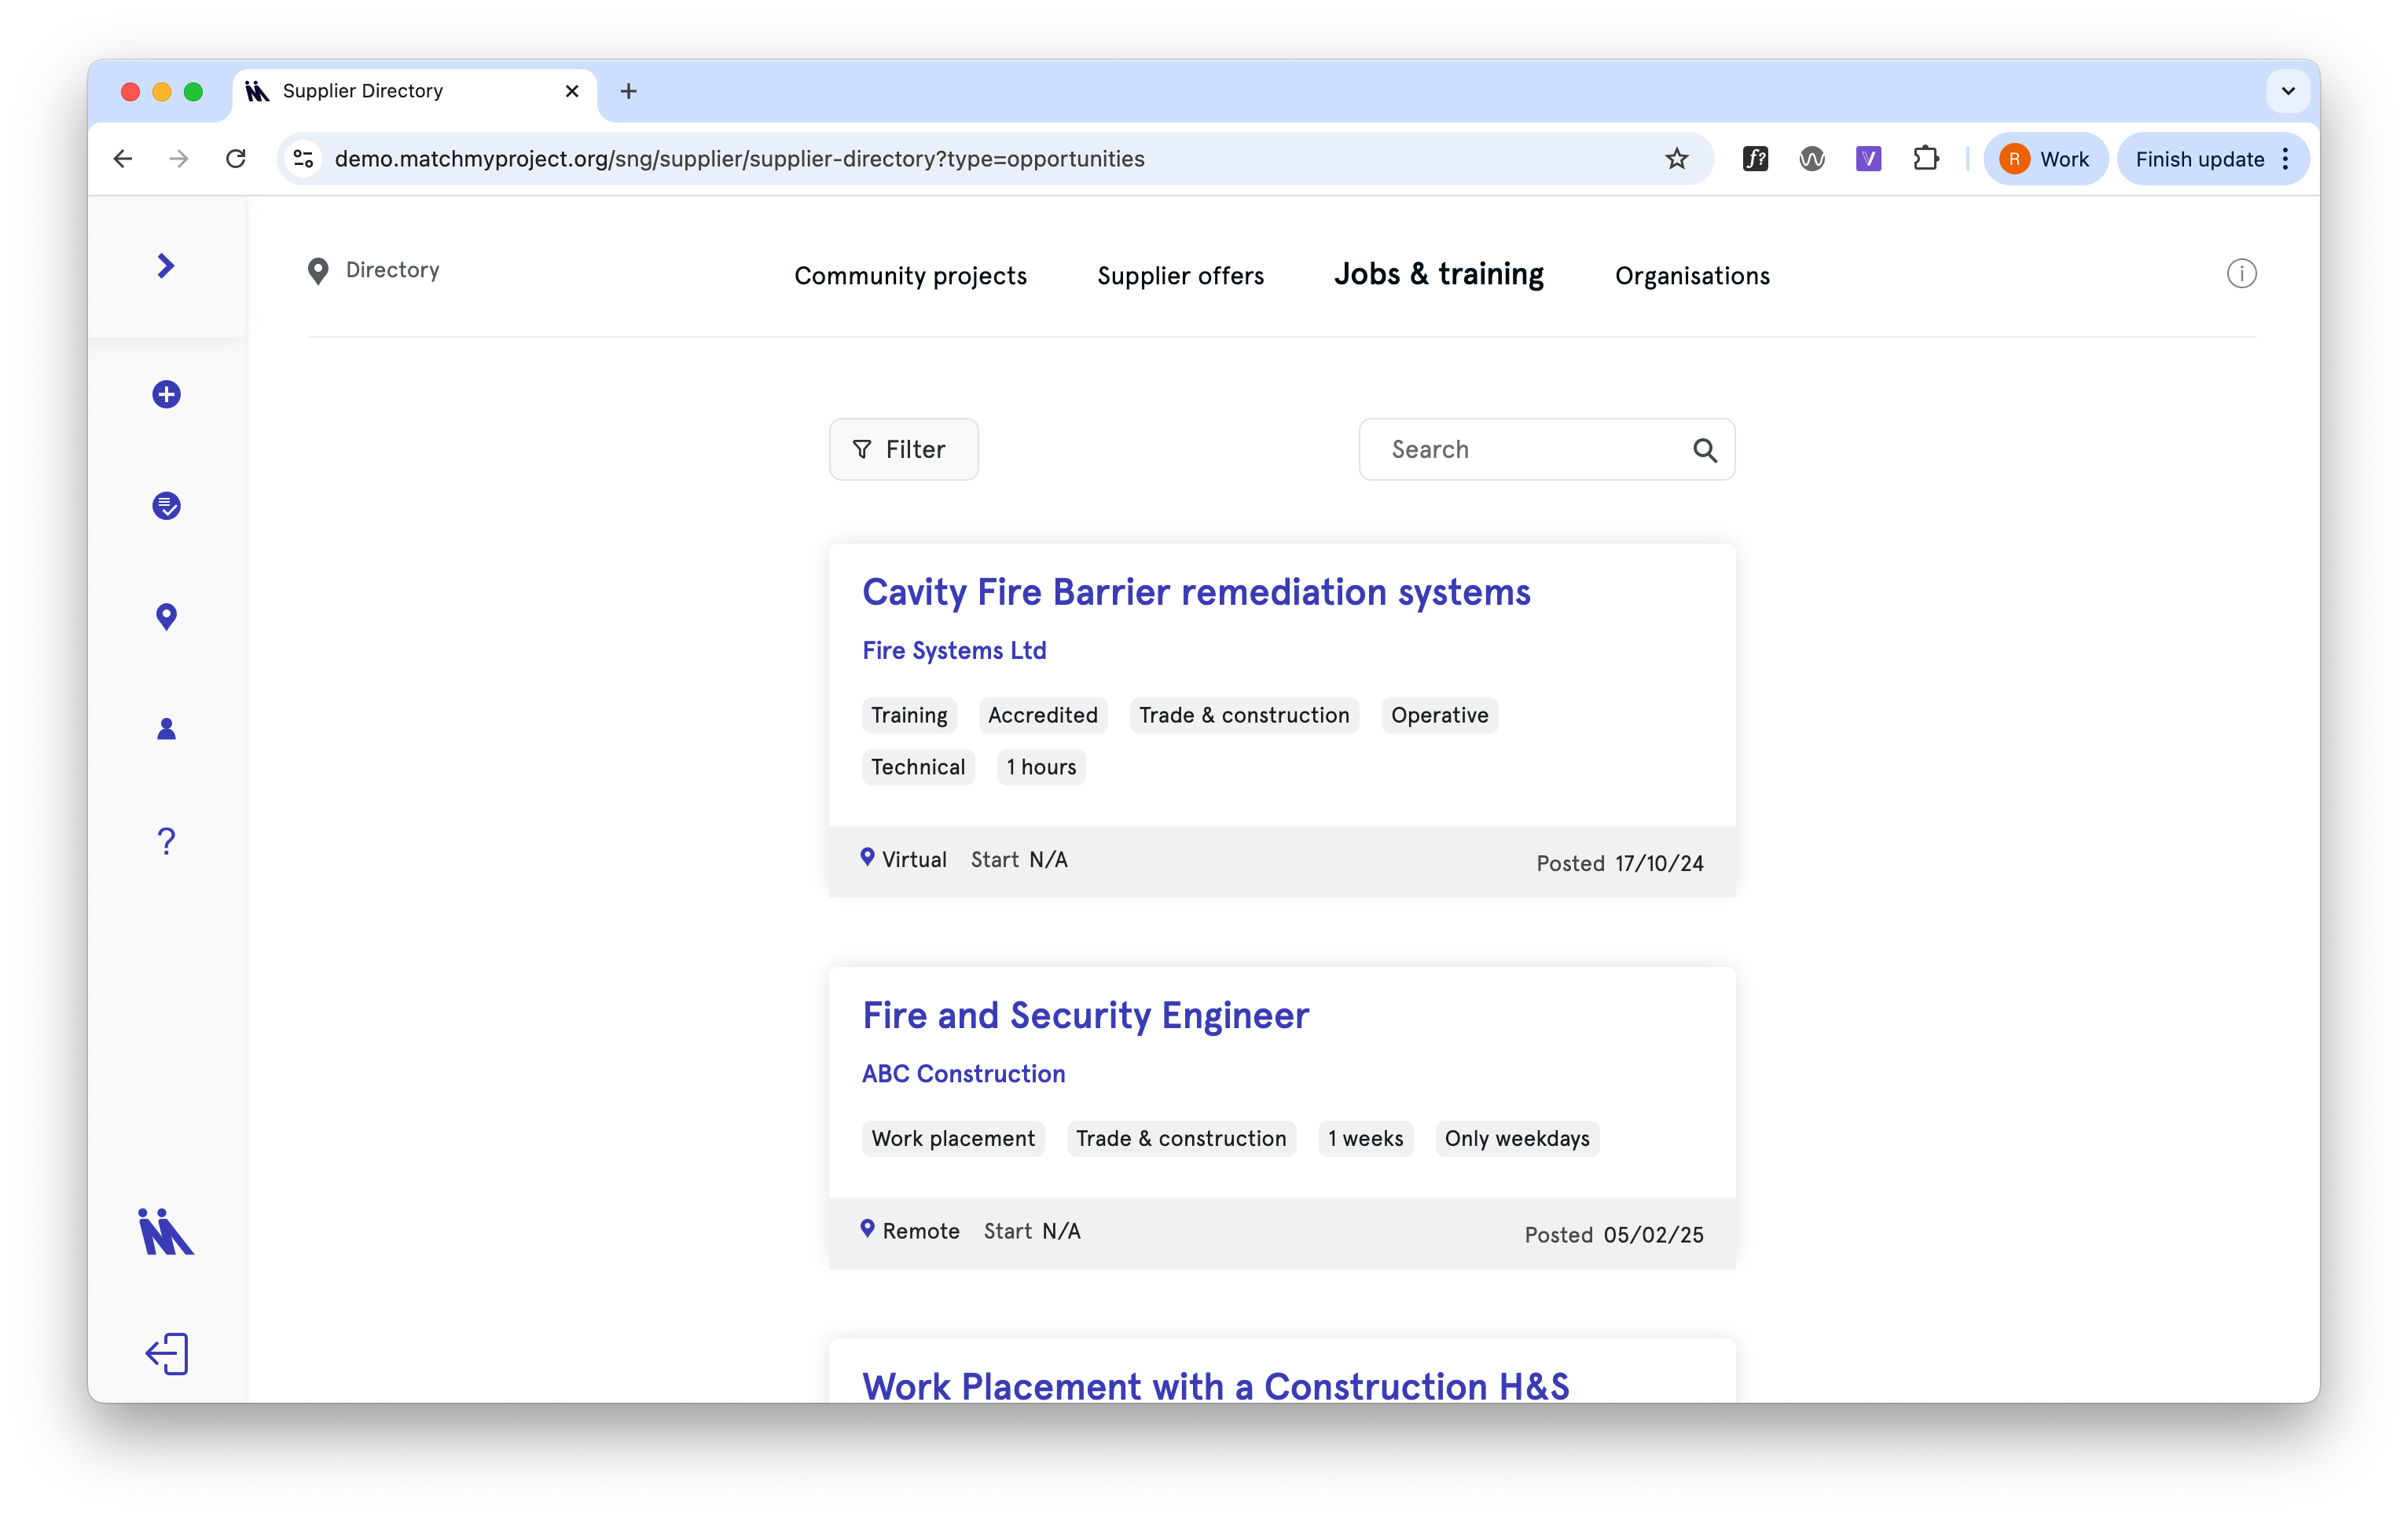Click Posted 17/10/24 date text
Image resolution: width=2408 pixels, height=1519 pixels.
click(x=1619, y=863)
